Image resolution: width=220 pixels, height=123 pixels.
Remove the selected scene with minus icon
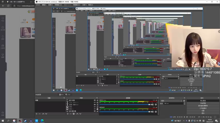(40, 114)
